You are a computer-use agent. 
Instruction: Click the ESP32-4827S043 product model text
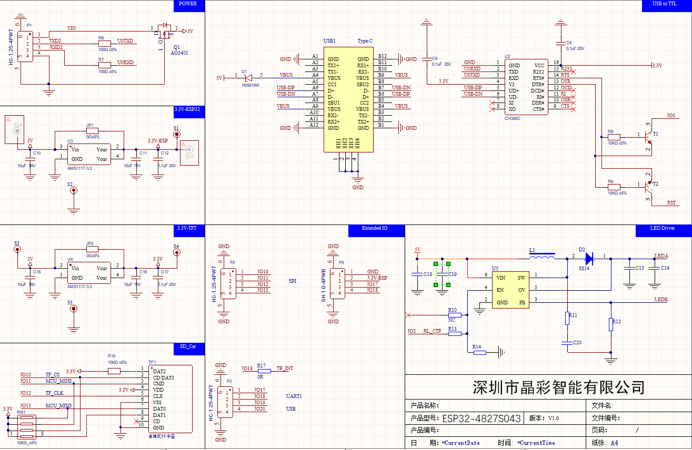tap(481, 418)
